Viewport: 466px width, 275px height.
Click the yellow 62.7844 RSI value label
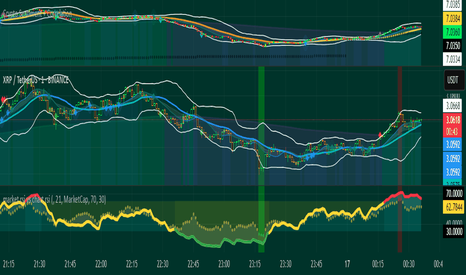[454, 207]
